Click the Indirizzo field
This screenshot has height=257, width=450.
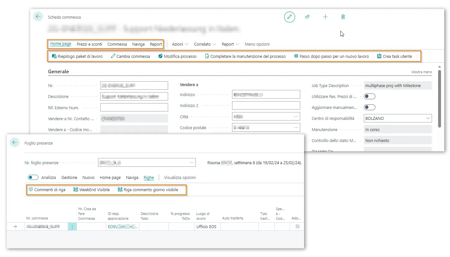tap(266, 94)
